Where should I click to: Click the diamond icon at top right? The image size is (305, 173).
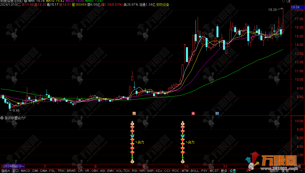[x=283, y=1]
